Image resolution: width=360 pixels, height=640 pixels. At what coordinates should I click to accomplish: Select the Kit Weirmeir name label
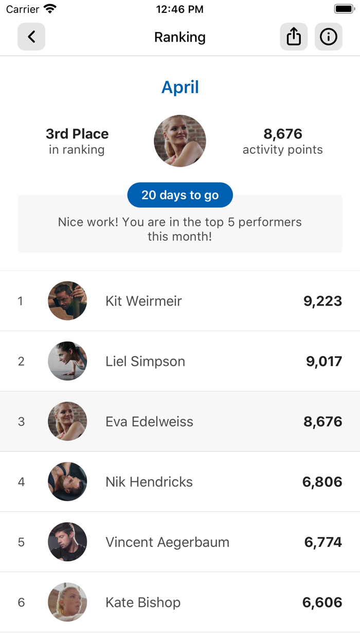click(x=143, y=301)
